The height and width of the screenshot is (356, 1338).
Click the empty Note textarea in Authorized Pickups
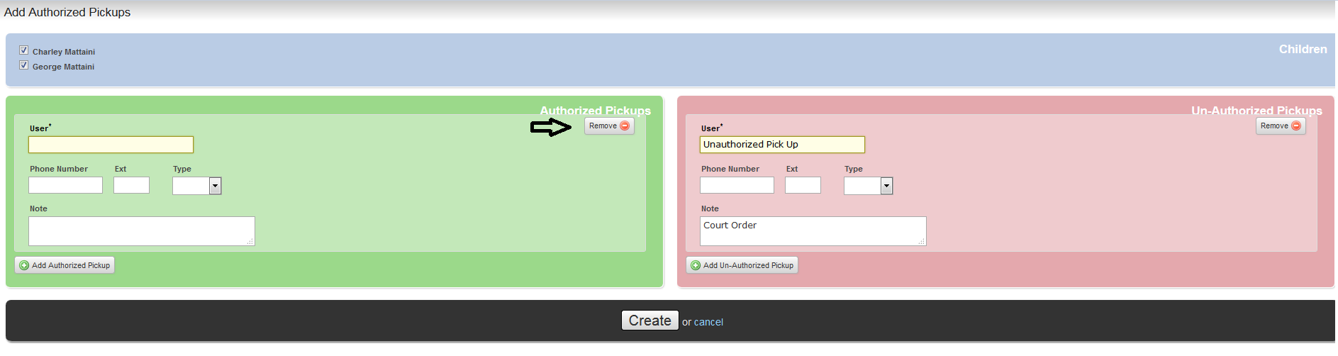click(141, 231)
